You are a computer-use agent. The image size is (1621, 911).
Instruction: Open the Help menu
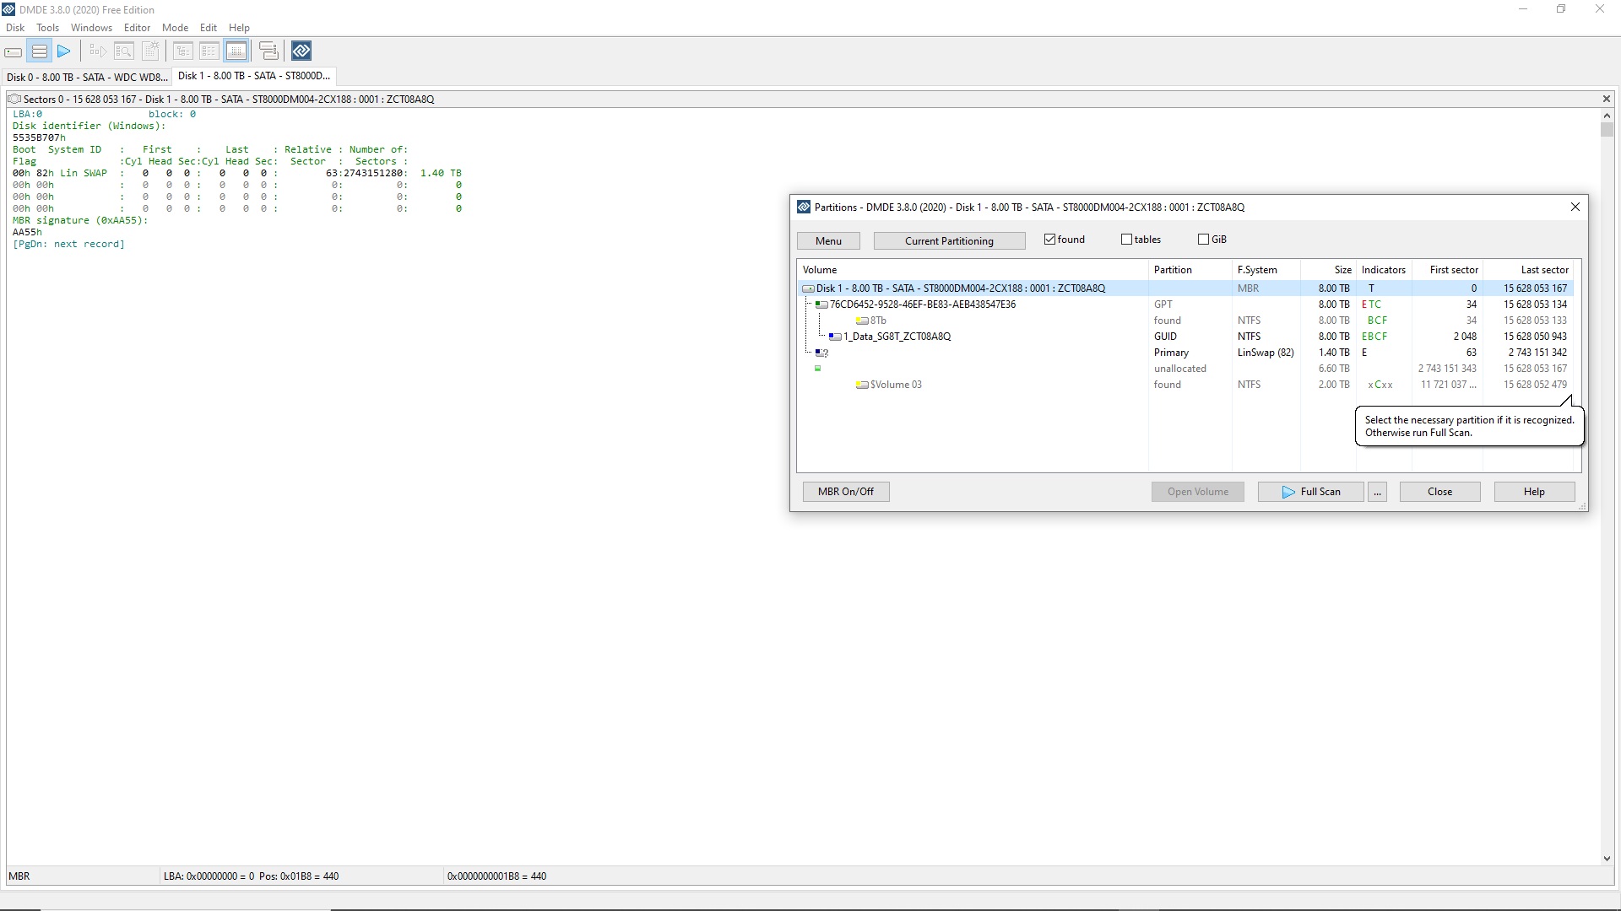tap(239, 27)
